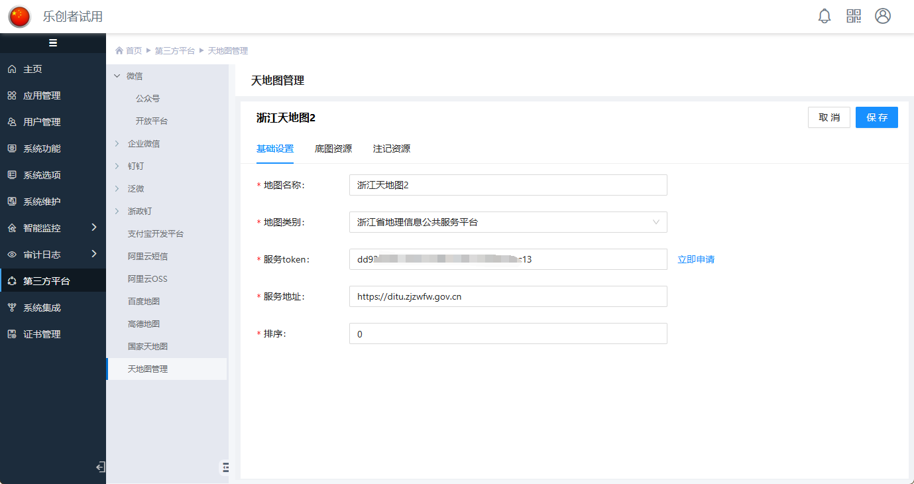The image size is (914, 484).
Task: Open the QR code icon
Action: click(854, 17)
